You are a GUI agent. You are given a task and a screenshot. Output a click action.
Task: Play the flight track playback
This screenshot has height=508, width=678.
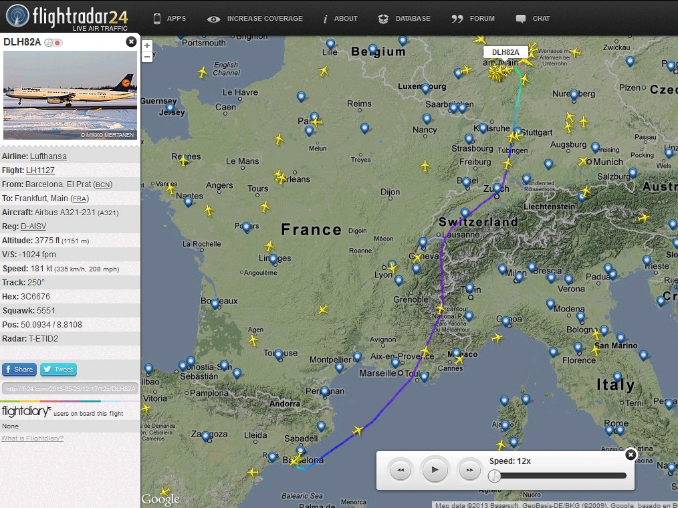[435, 469]
